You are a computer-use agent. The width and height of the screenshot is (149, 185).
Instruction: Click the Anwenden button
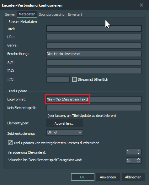pyautogui.click(x=108, y=177)
